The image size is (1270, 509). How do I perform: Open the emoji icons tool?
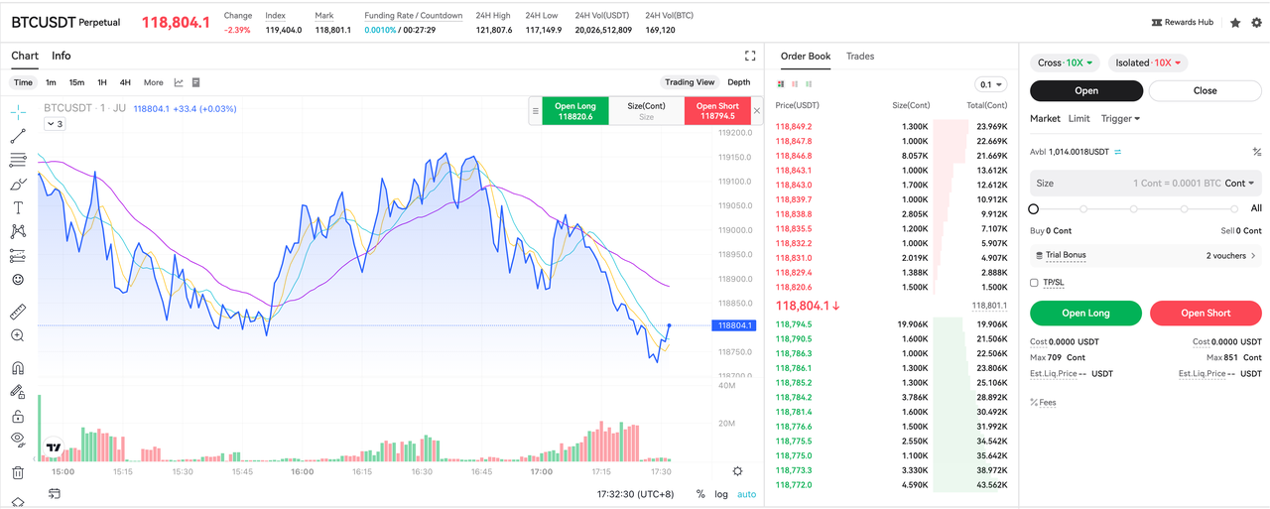click(x=18, y=280)
